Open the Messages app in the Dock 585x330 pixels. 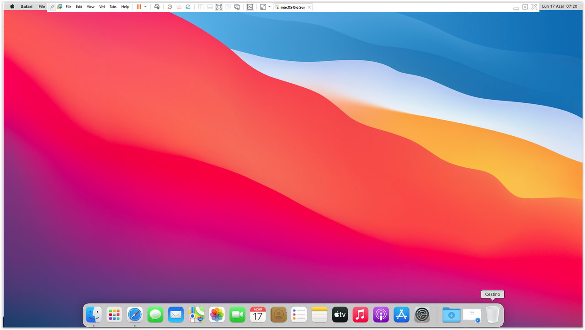point(155,314)
